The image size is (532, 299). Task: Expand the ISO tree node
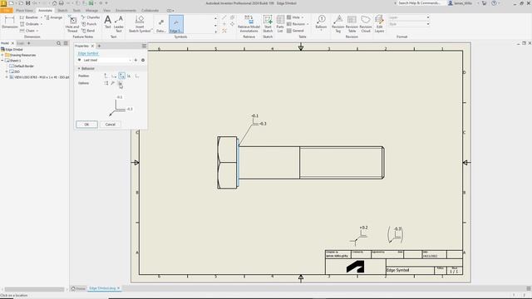tap(7, 71)
